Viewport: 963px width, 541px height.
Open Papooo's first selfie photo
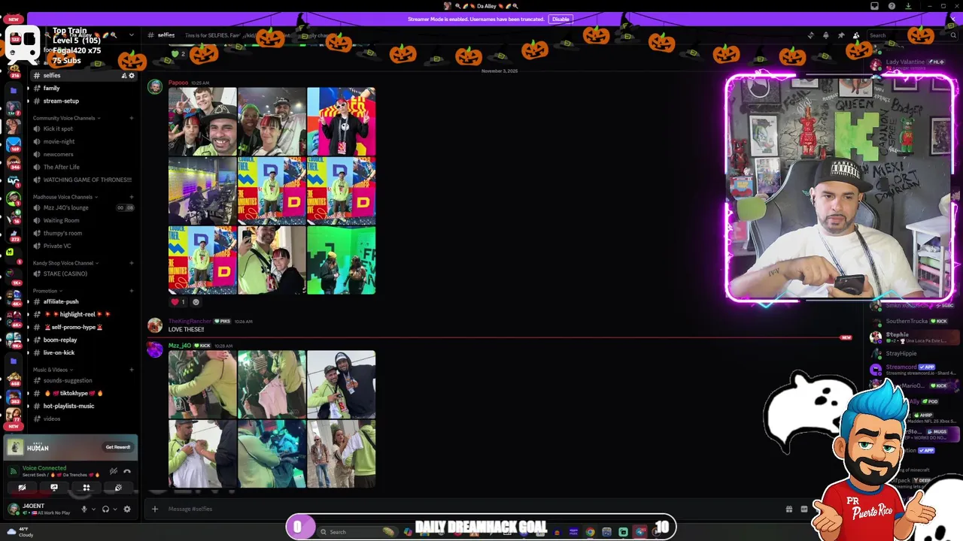pyautogui.click(x=202, y=122)
